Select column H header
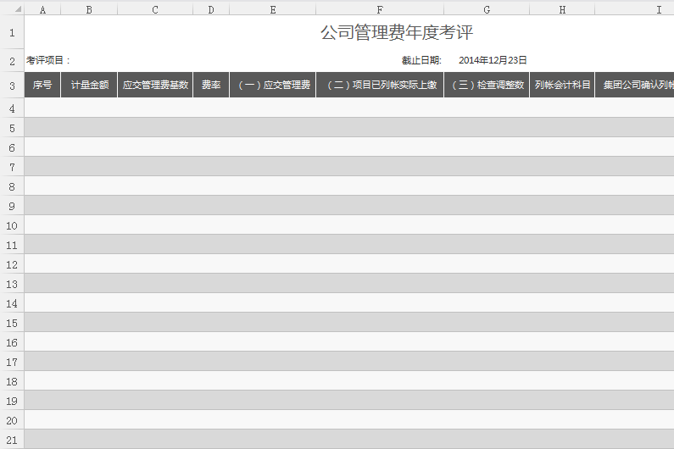674x449 pixels. click(561, 8)
